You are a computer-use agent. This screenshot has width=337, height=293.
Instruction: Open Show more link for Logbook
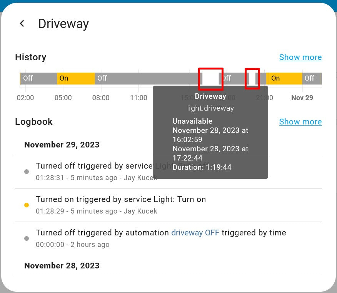[300, 122]
